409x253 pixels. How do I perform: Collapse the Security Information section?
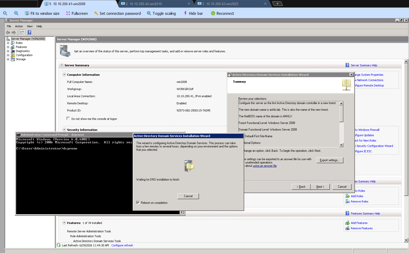(64, 130)
